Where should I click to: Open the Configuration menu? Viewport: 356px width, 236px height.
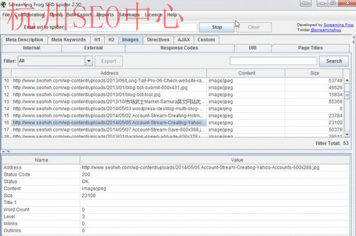click(x=29, y=14)
